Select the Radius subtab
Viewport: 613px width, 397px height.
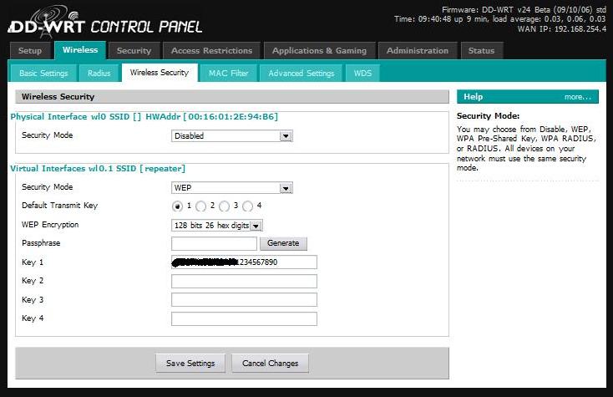tap(99, 74)
